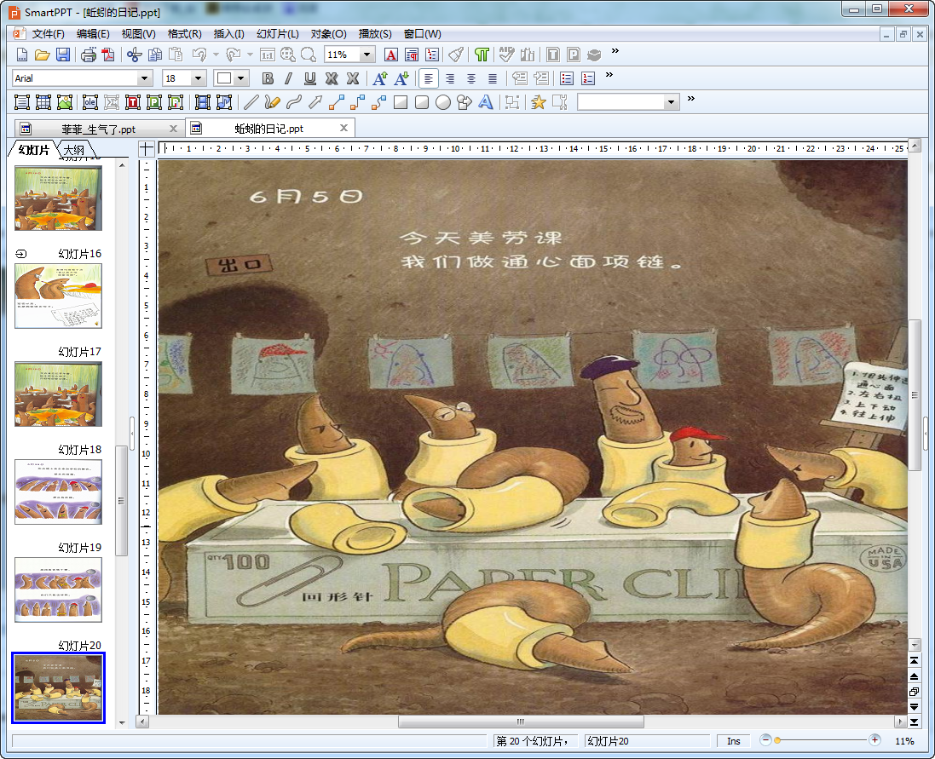The height and width of the screenshot is (759, 935).
Task: Decrease font size icon
Action: pyautogui.click(x=401, y=78)
